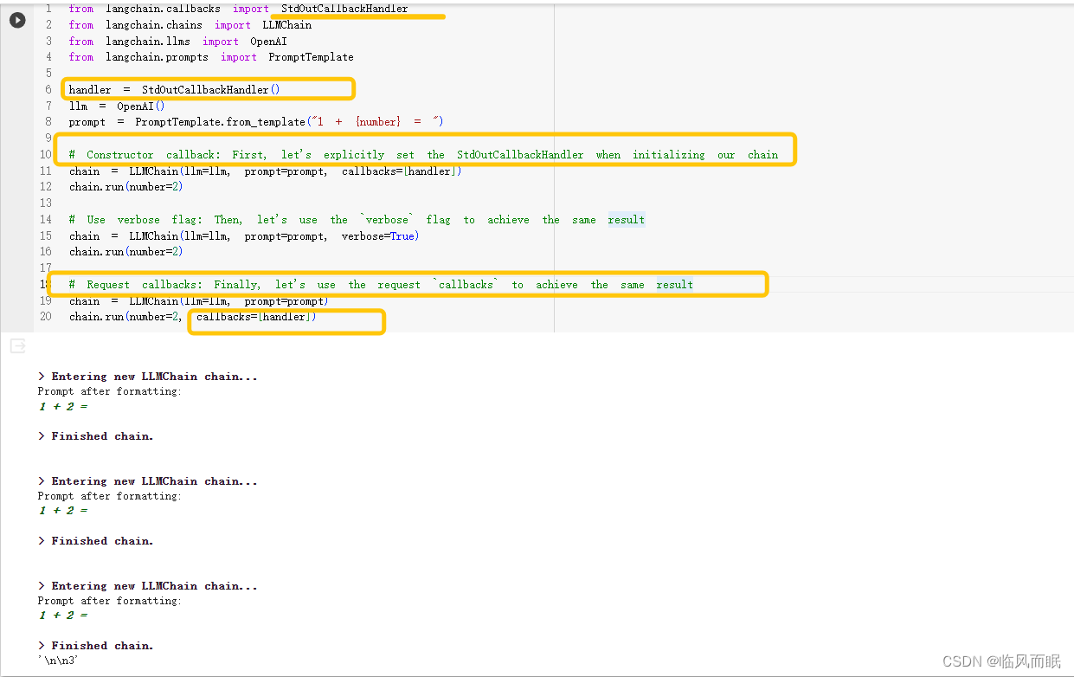The image size is (1074, 677).
Task: Click the second Finished chain output line
Action: point(96,541)
